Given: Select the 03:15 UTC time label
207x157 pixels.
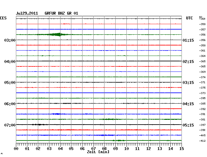Looking at the screenshot, I should (x=188, y=83).
